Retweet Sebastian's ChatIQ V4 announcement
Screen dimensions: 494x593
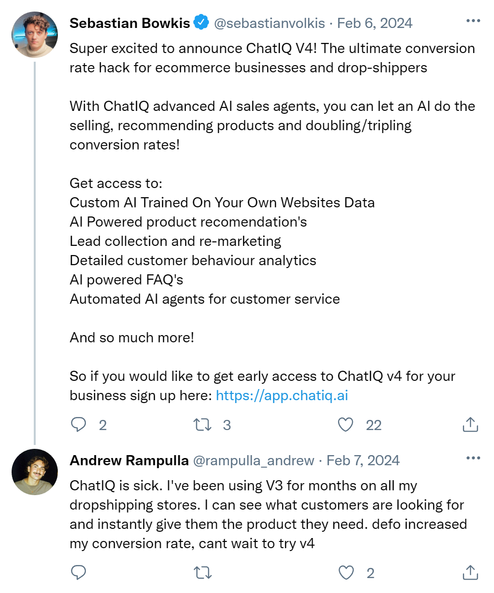coord(203,425)
